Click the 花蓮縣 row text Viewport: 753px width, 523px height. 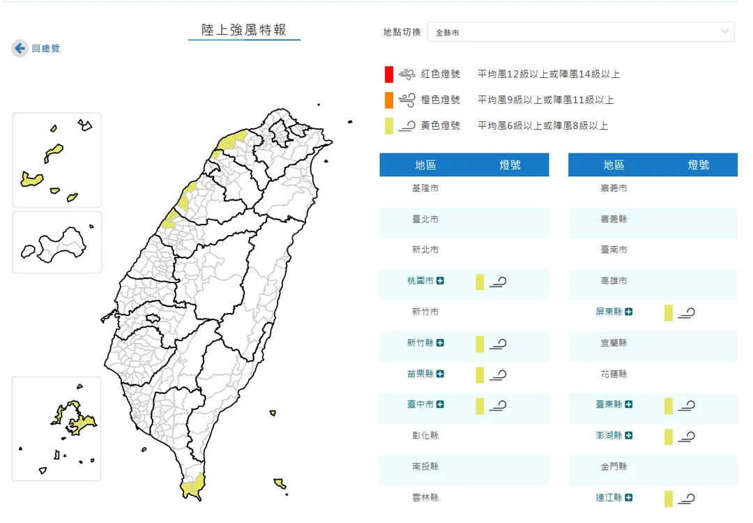[x=614, y=374]
